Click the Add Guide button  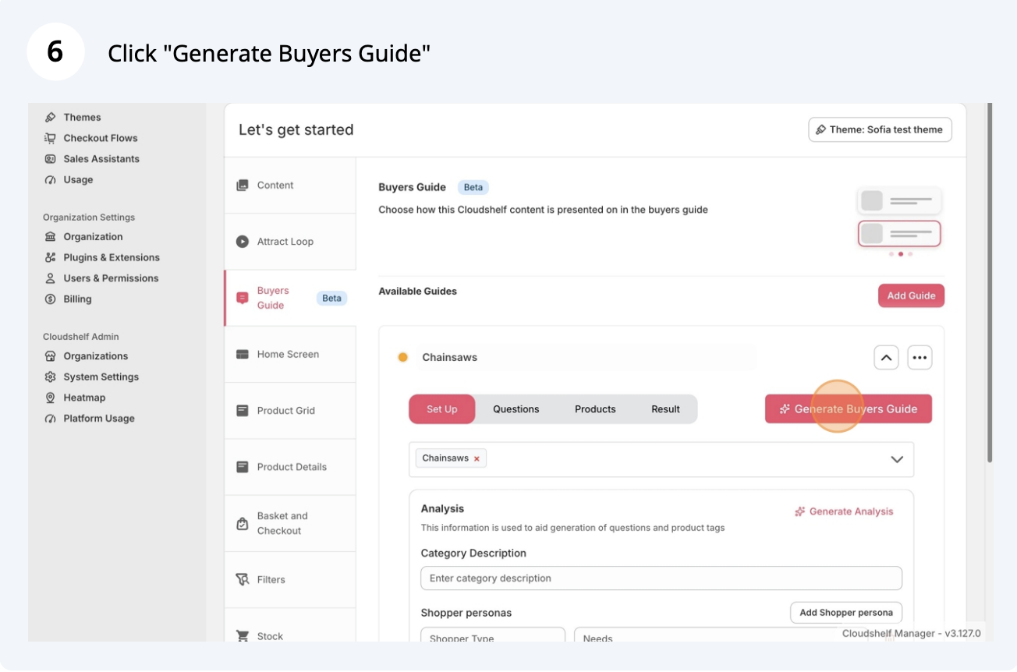click(x=911, y=296)
